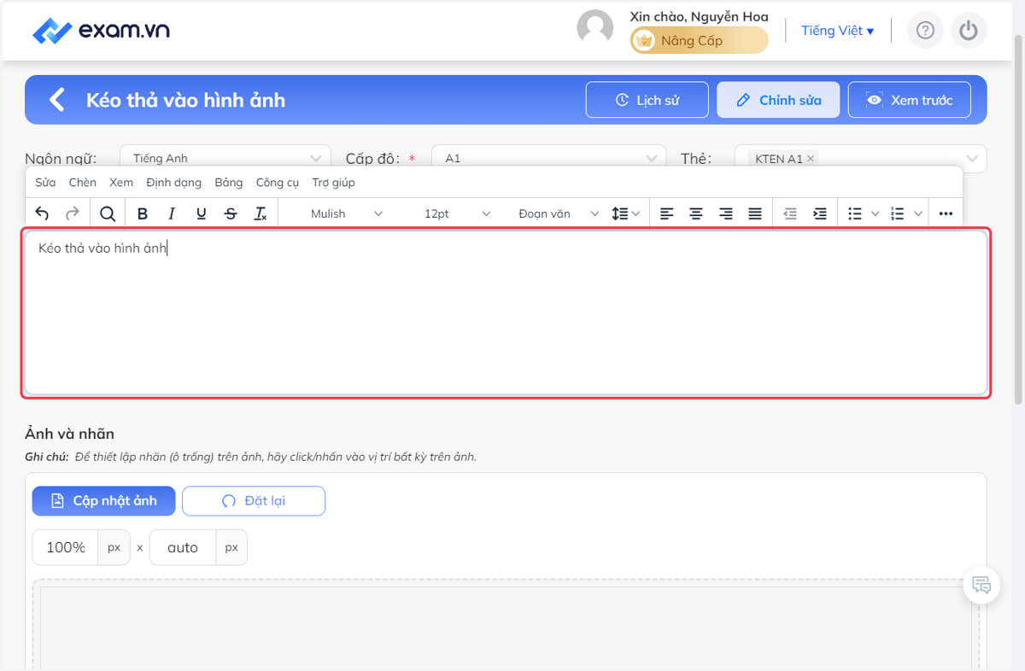
Task: Toggle bold formatting
Action: click(x=143, y=213)
